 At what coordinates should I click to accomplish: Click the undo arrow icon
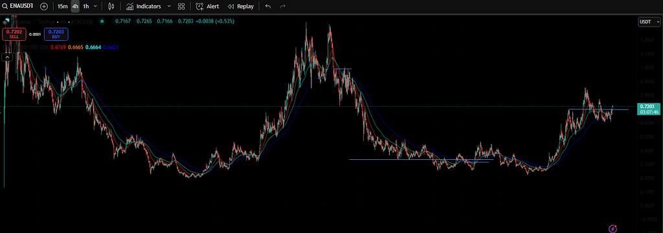point(267,6)
